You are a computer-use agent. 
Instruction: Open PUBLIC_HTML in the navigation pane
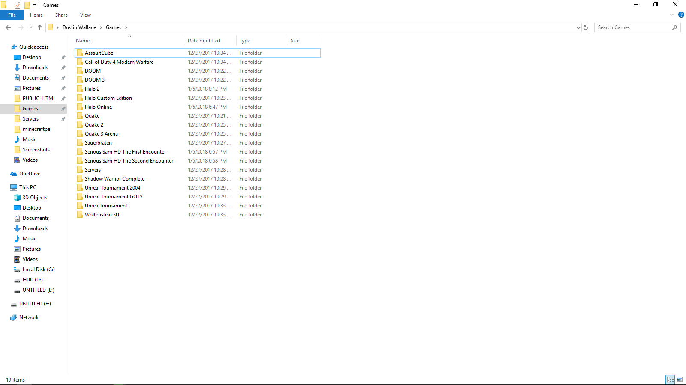[39, 98]
